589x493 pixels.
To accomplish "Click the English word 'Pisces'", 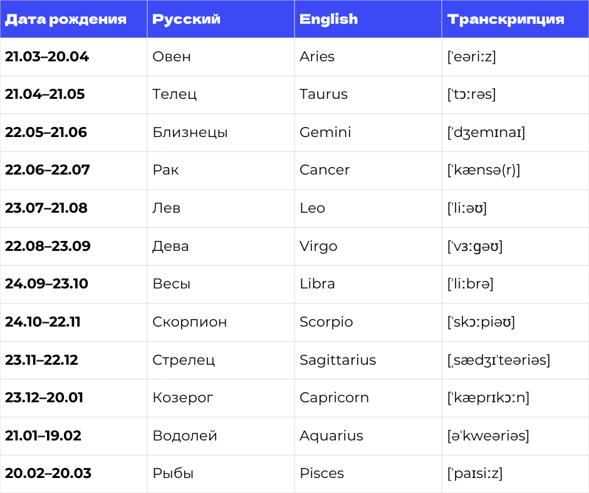I will point(321,474).
